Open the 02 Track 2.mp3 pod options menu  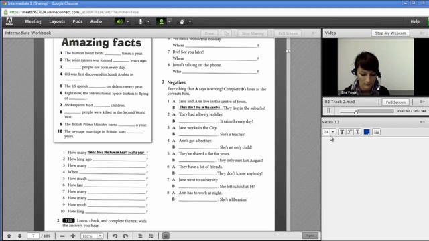422,102
